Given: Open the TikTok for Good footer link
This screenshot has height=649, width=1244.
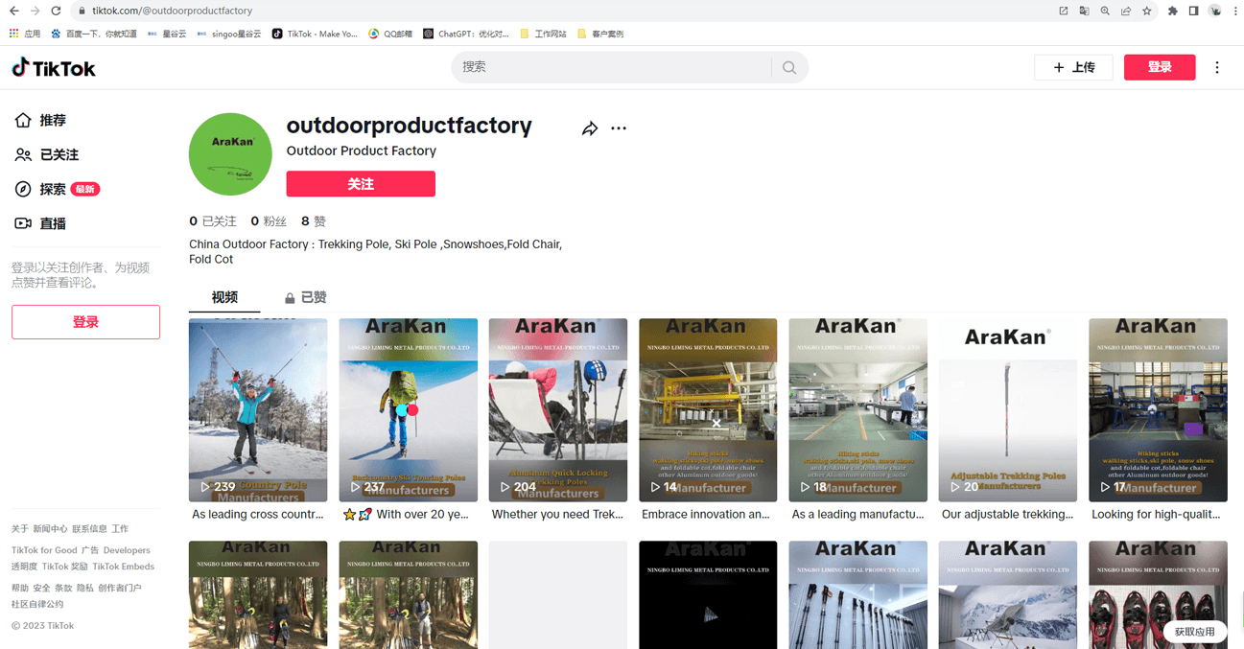Looking at the screenshot, I should click(44, 550).
